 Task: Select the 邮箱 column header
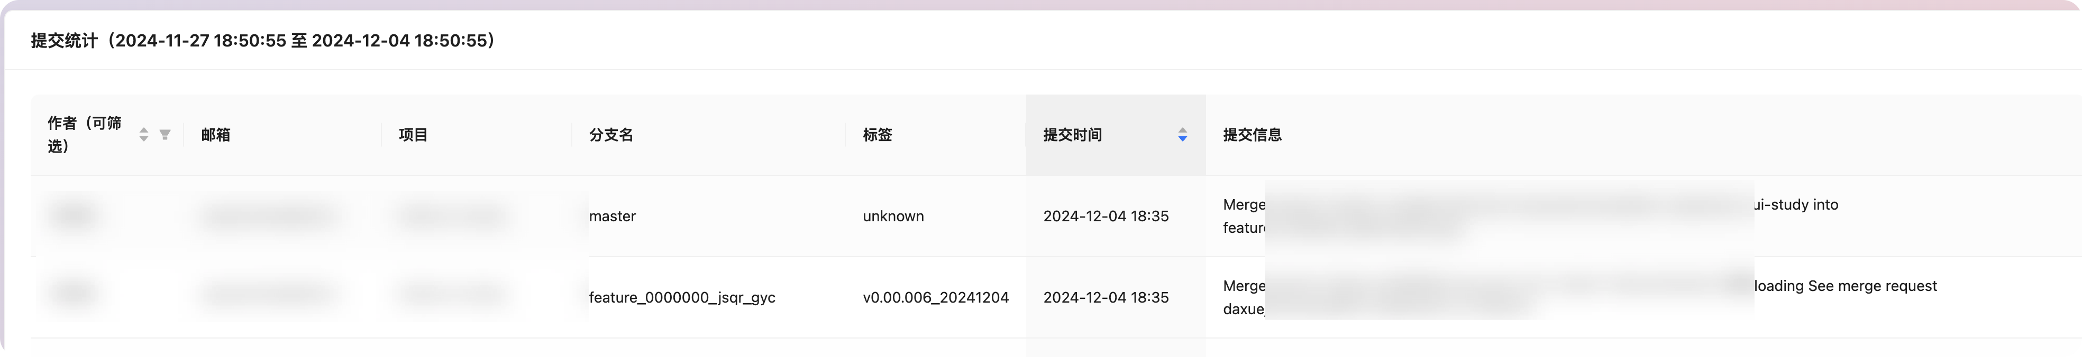pos(216,135)
